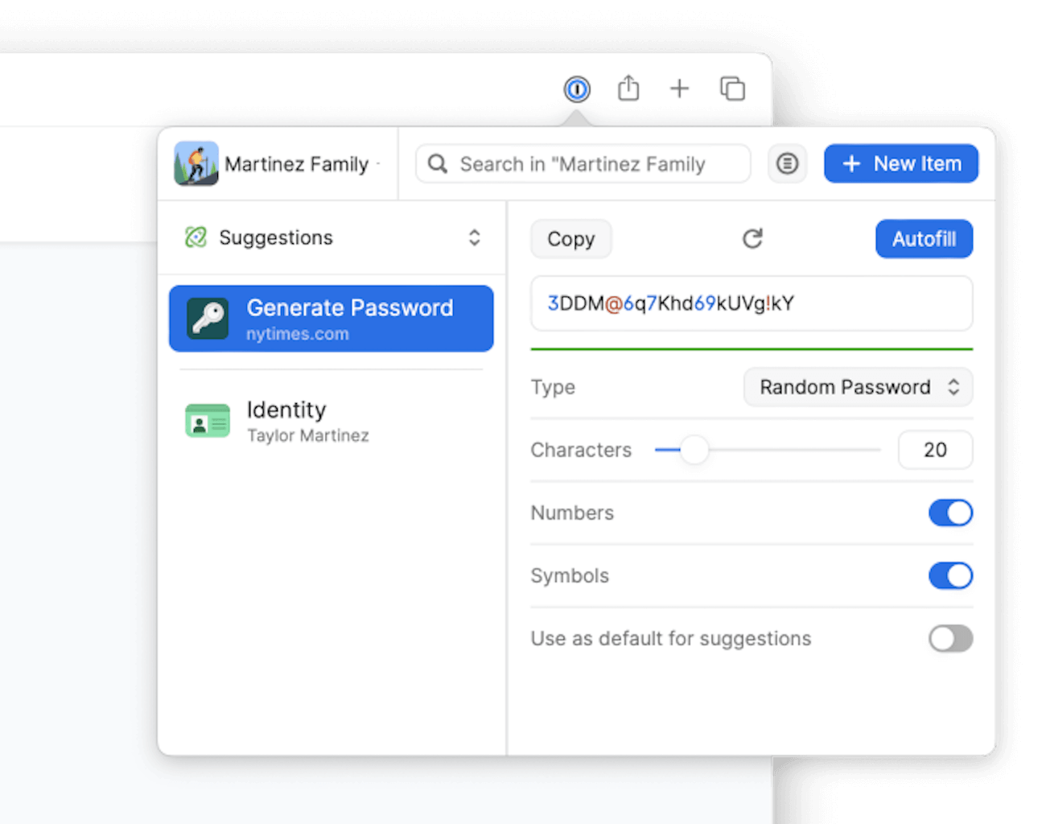Click the magnifying glass search icon

click(437, 163)
